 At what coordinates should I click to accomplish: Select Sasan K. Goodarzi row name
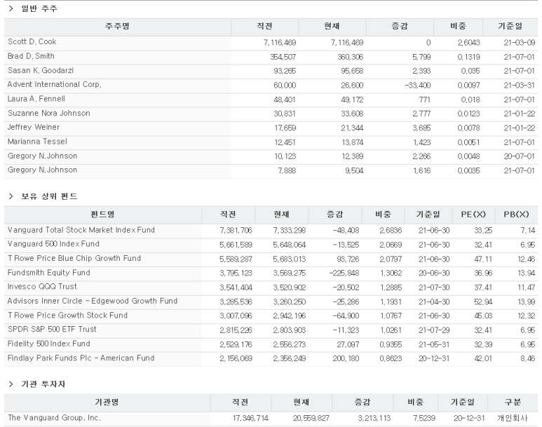click(x=41, y=71)
